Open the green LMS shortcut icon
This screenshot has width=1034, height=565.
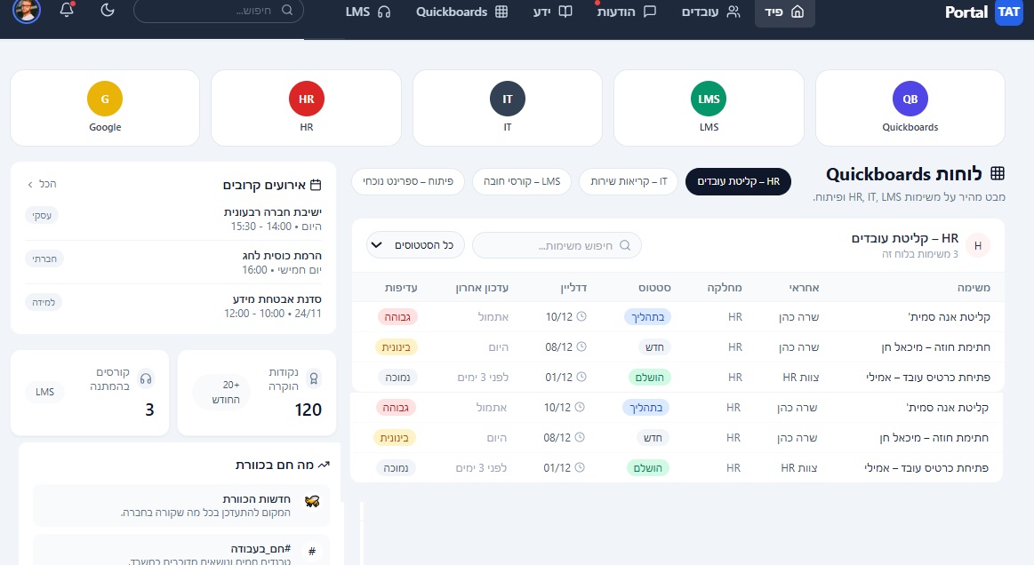click(x=709, y=99)
